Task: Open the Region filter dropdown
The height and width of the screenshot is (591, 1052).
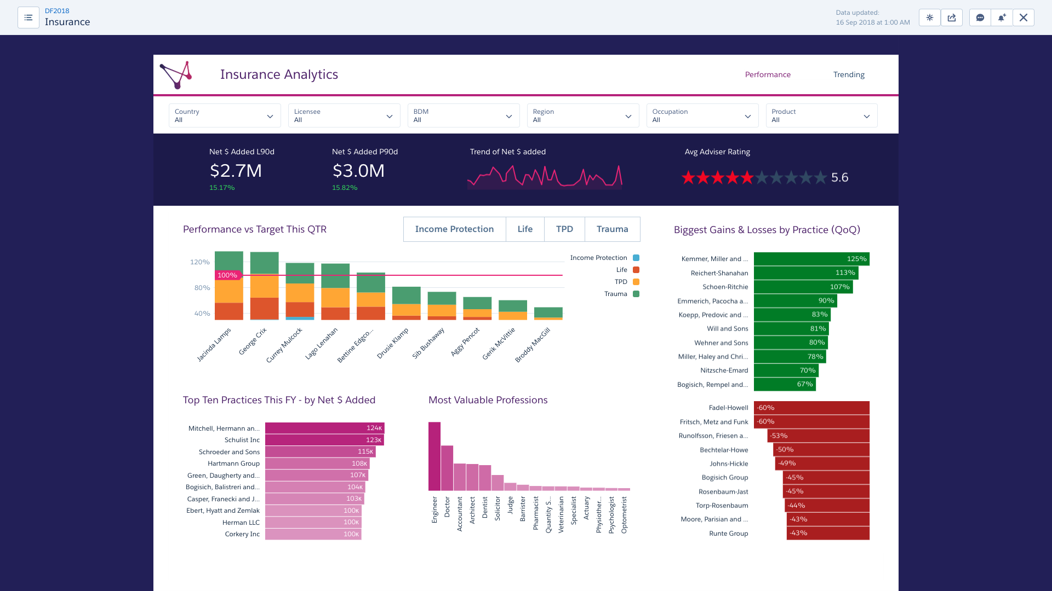Action: point(582,115)
